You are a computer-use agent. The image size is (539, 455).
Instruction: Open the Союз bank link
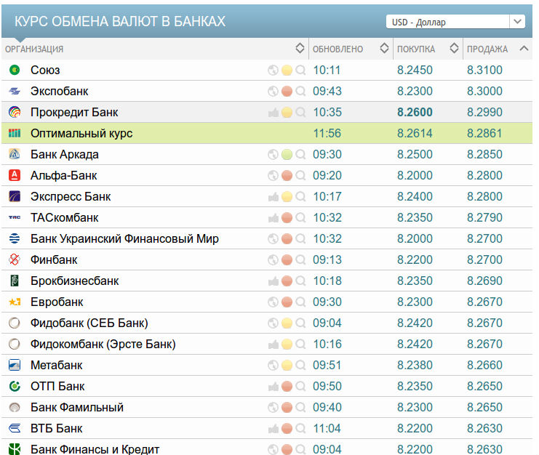(x=45, y=70)
